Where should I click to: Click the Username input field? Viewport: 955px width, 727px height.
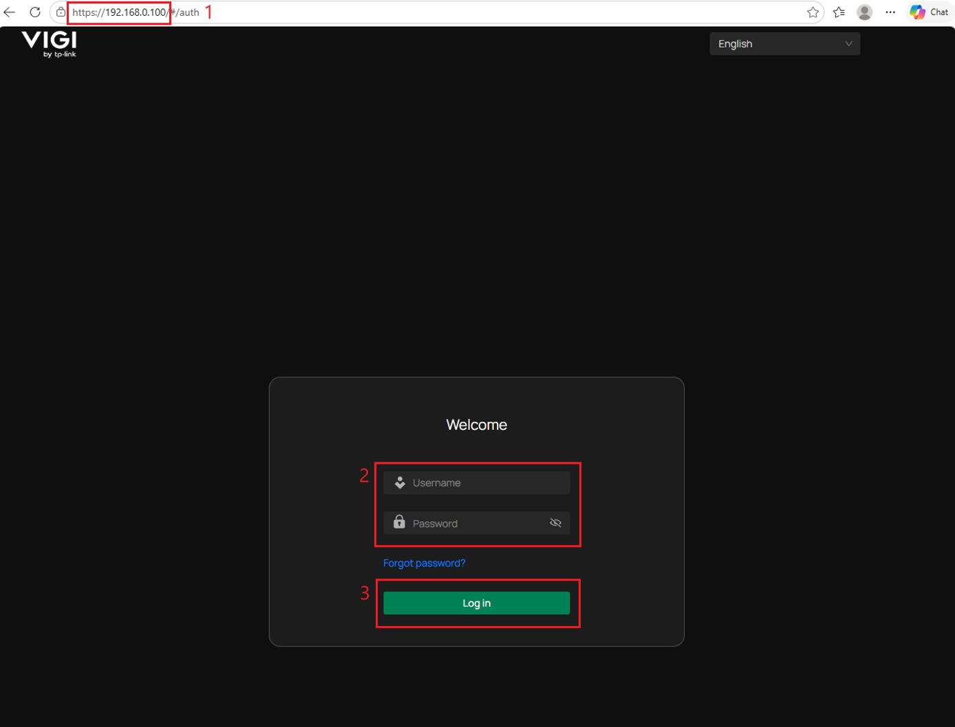click(477, 483)
